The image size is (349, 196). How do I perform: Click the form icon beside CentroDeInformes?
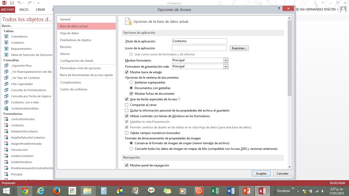pos(6,119)
